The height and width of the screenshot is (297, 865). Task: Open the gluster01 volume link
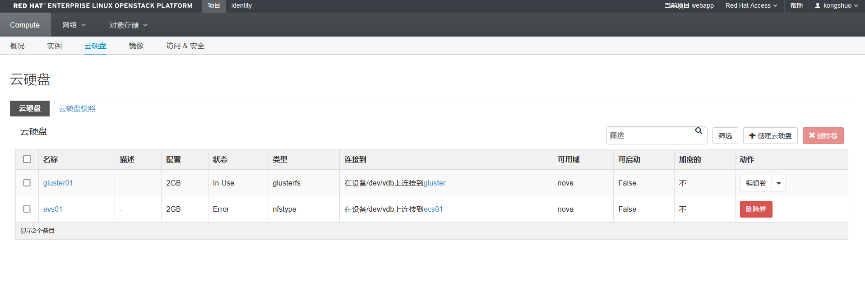click(58, 183)
